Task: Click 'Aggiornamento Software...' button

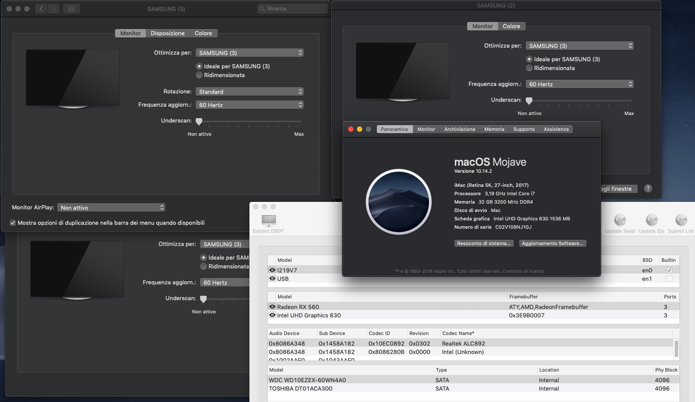Action: (x=553, y=243)
